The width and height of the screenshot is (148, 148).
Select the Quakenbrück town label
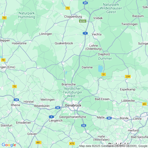64,43
